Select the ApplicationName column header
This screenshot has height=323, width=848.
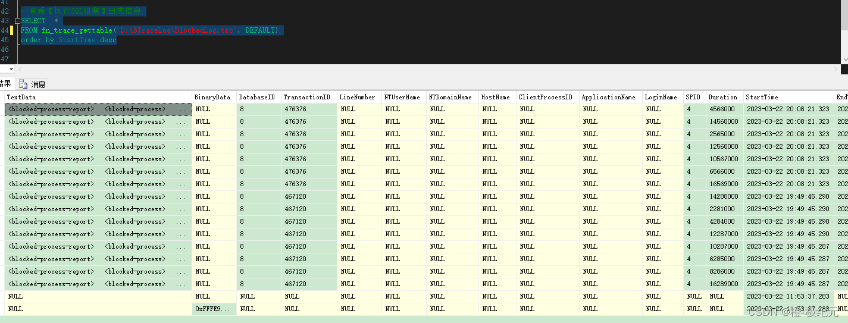pos(609,97)
